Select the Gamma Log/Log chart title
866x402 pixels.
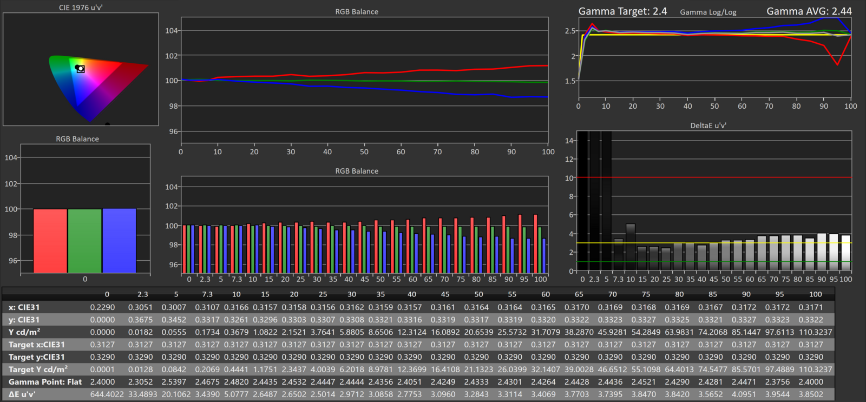coord(708,12)
